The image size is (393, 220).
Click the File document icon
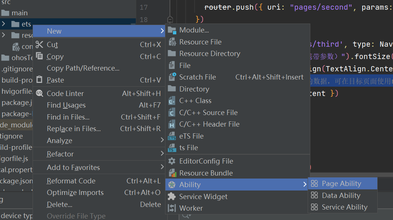tap(172, 65)
